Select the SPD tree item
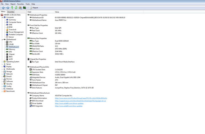Viewport: 205px width, 134px height. (x=10, y=52)
